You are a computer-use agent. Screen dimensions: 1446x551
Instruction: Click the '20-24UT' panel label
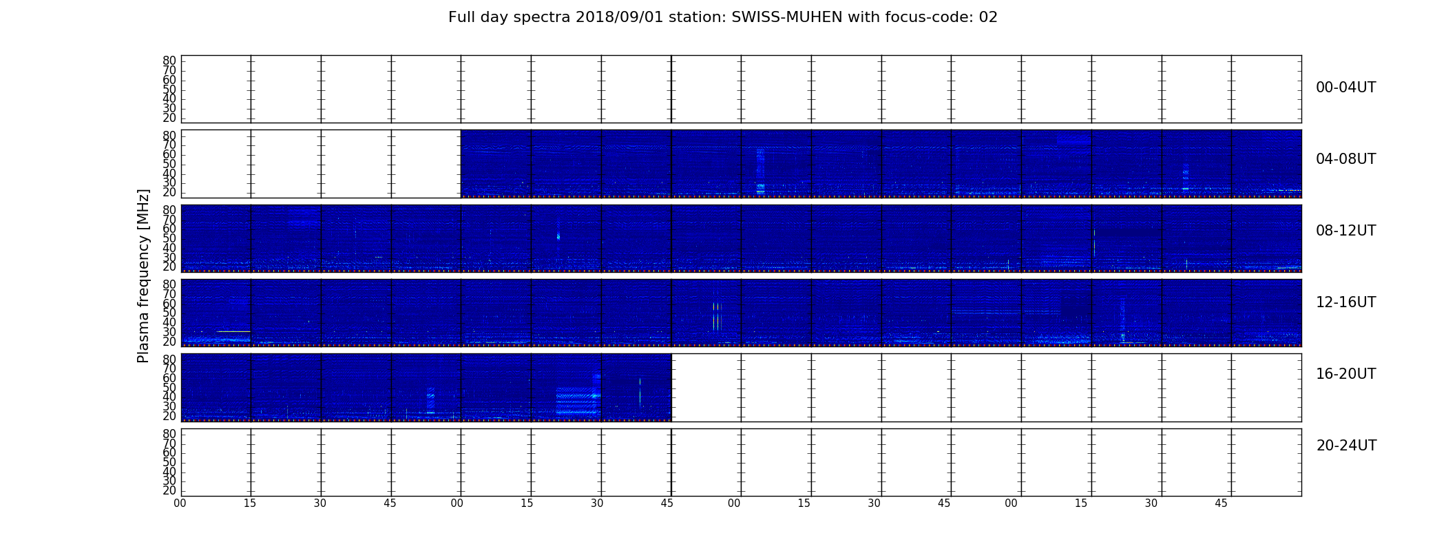(x=1345, y=446)
